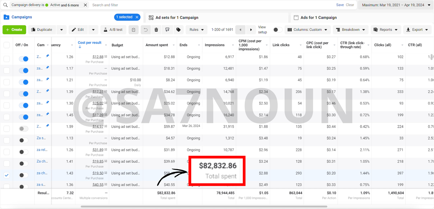The width and height of the screenshot is (434, 209).
Task: Expand the Edit options arrow
Action: (93, 30)
